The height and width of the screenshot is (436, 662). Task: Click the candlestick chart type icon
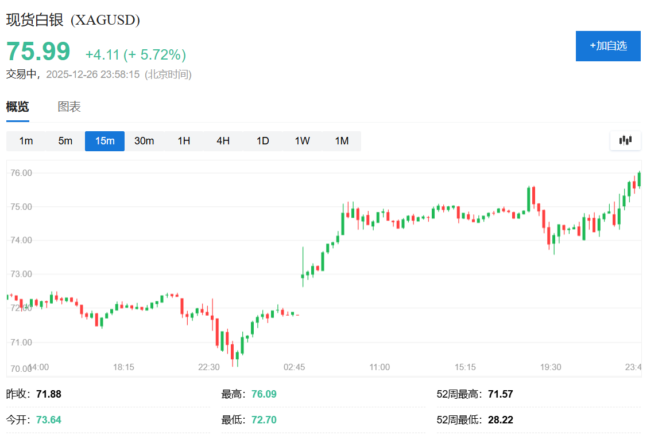(x=625, y=140)
